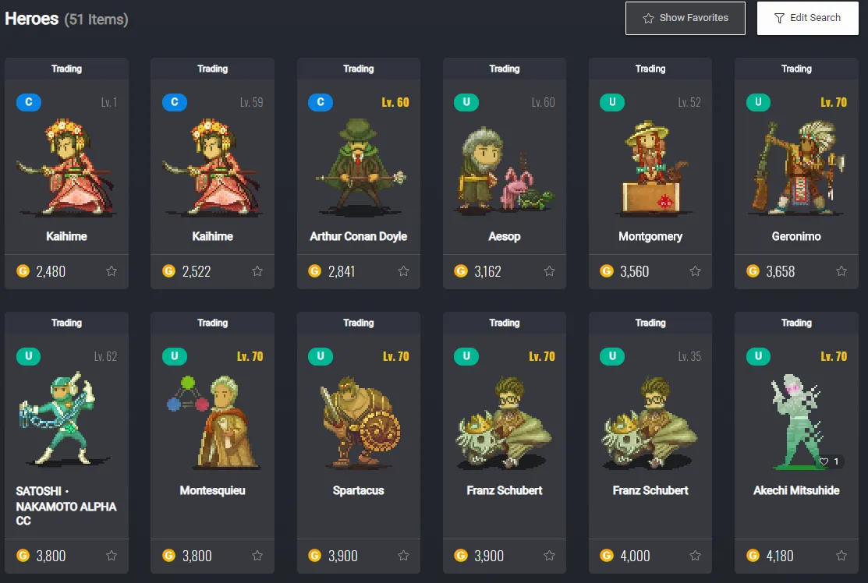The width and height of the screenshot is (868, 583).
Task: Select the Lv. 70 Franz Schubert name
Action: [x=505, y=490]
